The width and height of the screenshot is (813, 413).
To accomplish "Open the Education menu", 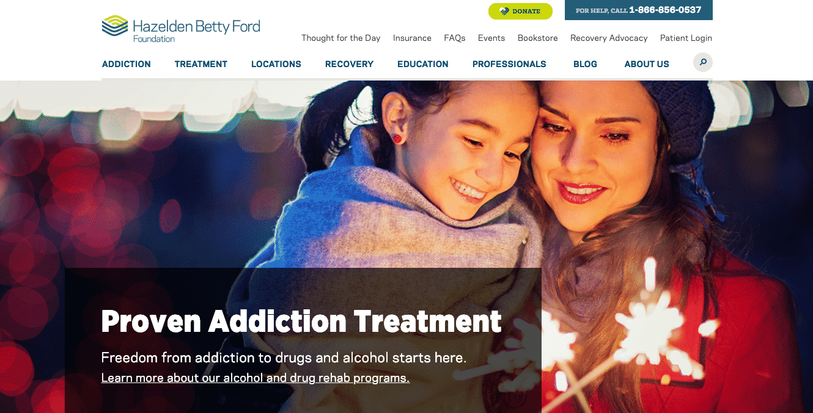I will [x=423, y=64].
